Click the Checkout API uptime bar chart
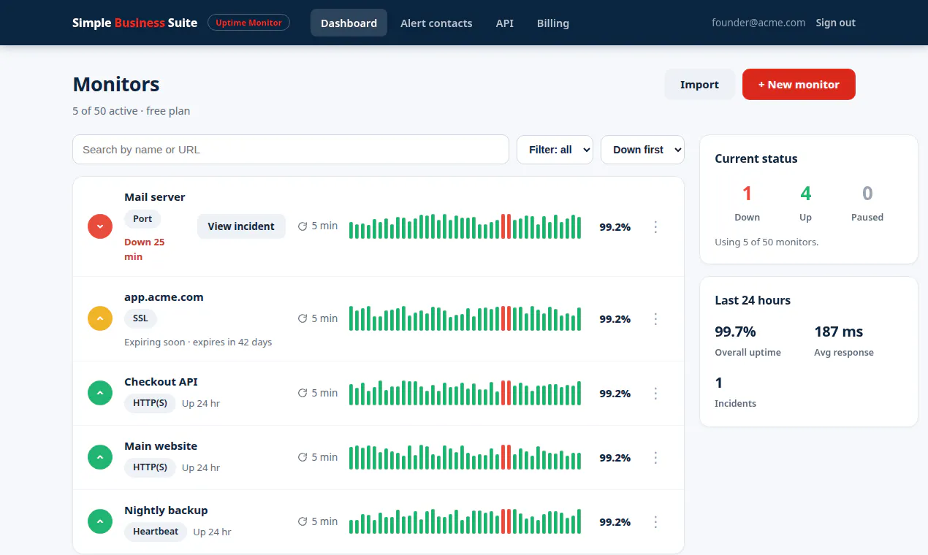This screenshot has width=928, height=555. point(465,393)
